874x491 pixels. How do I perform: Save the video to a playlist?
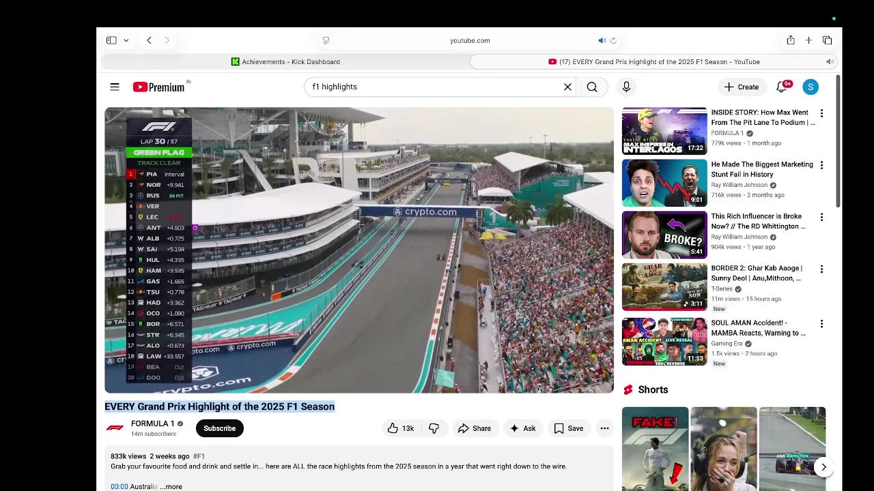[569, 428]
